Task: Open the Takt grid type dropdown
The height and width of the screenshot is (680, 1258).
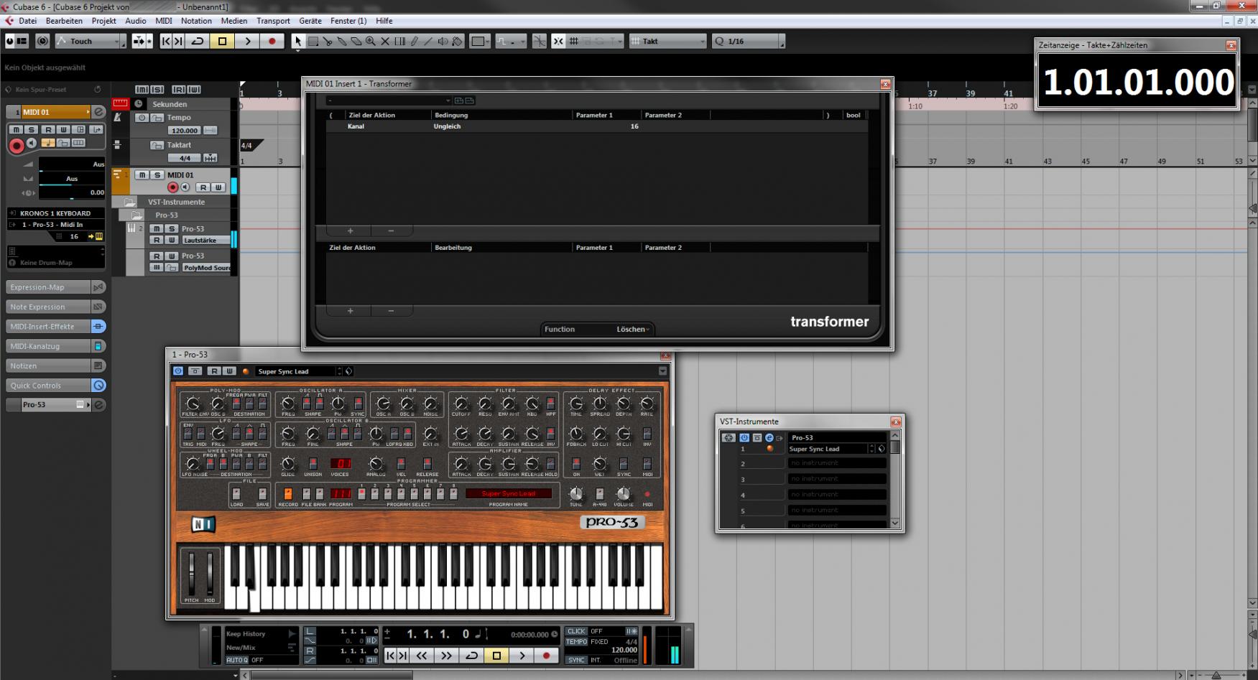Action: coord(668,42)
